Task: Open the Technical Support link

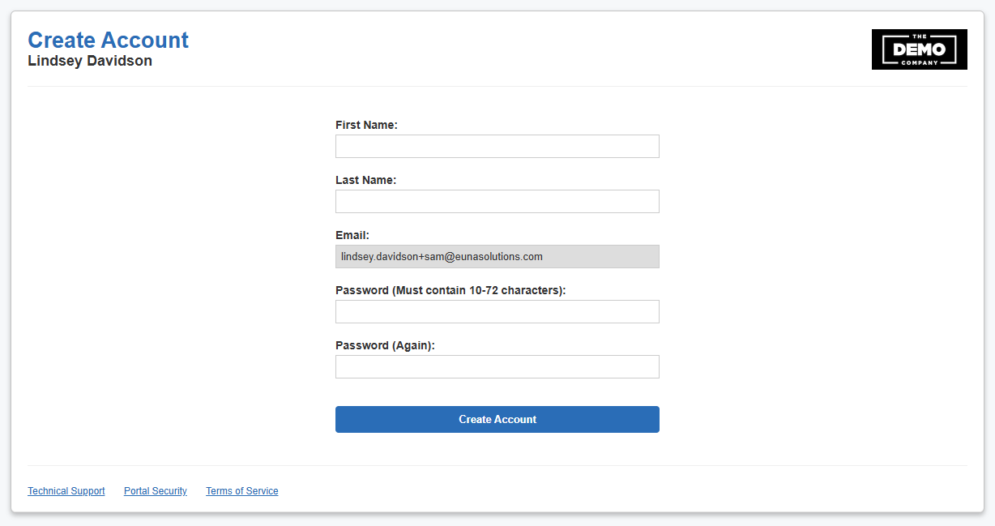Action: pos(66,491)
